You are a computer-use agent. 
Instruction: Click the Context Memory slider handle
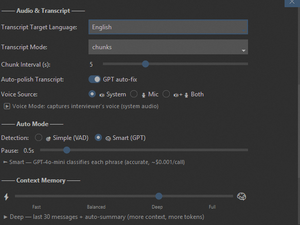click(159, 196)
